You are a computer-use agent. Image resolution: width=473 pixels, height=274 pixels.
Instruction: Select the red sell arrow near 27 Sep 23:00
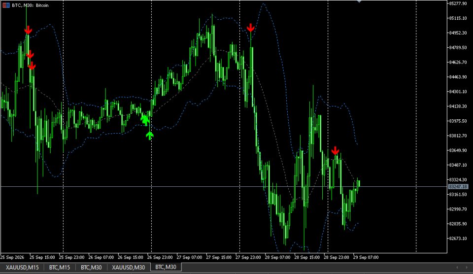pyautogui.click(x=250, y=28)
